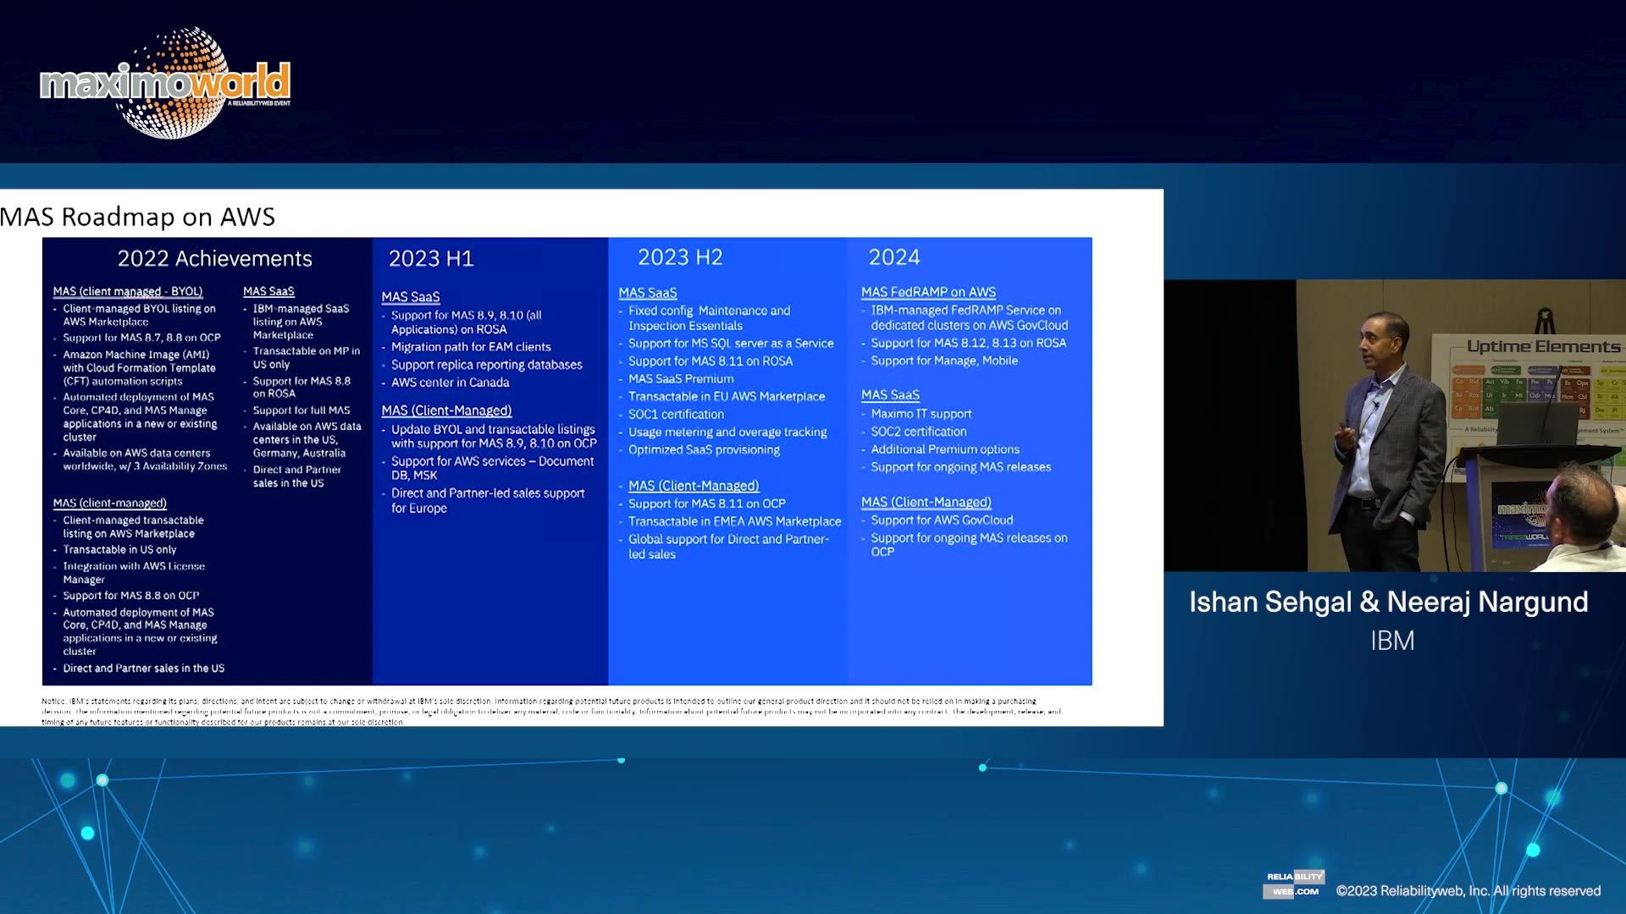Click the Reliabilityweb.com logo badge
1626x914 pixels.
tap(1295, 884)
